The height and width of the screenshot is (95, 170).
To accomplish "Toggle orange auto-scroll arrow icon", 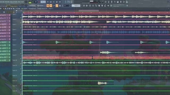I will 51,6.
